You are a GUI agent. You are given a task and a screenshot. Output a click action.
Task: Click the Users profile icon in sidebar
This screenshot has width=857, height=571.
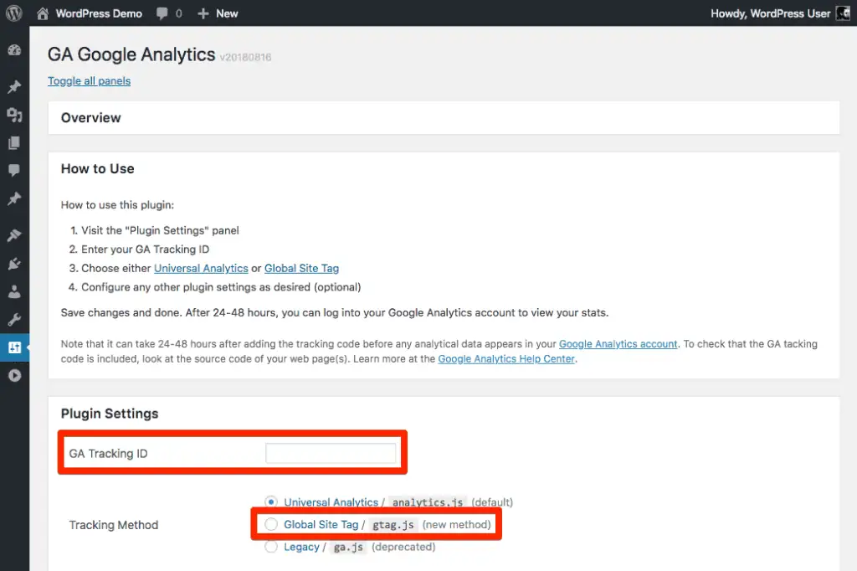tap(13, 291)
